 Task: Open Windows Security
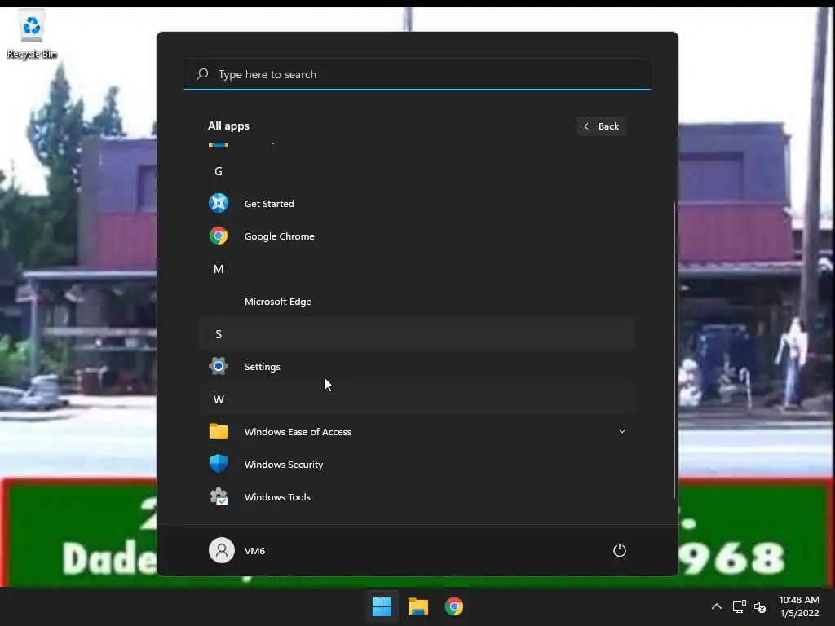pyautogui.click(x=417, y=464)
